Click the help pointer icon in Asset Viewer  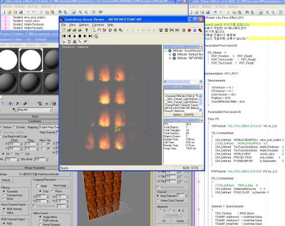click(87, 30)
